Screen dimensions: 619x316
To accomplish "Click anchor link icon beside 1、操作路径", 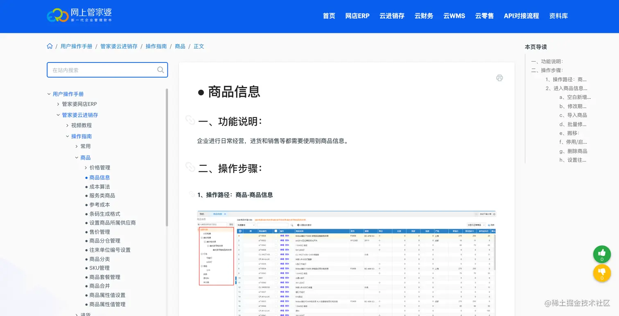I will [x=192, y=194].
